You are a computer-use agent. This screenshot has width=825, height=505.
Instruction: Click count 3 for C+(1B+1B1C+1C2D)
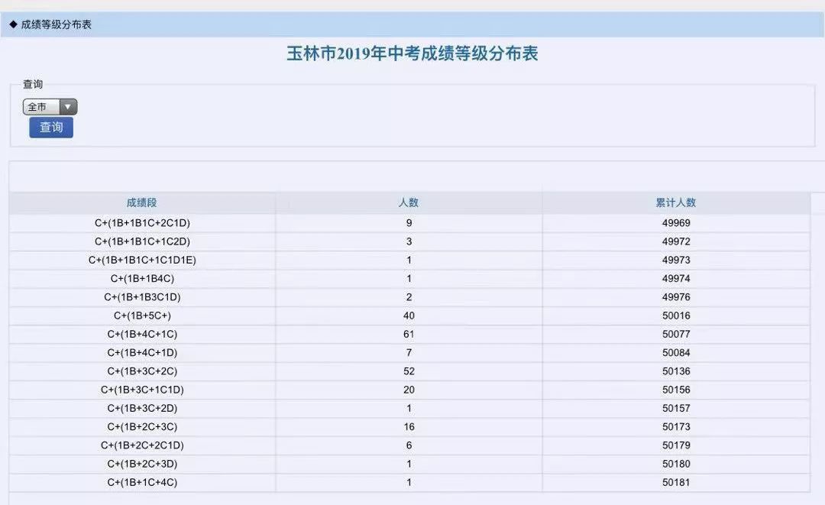(409, 241)
